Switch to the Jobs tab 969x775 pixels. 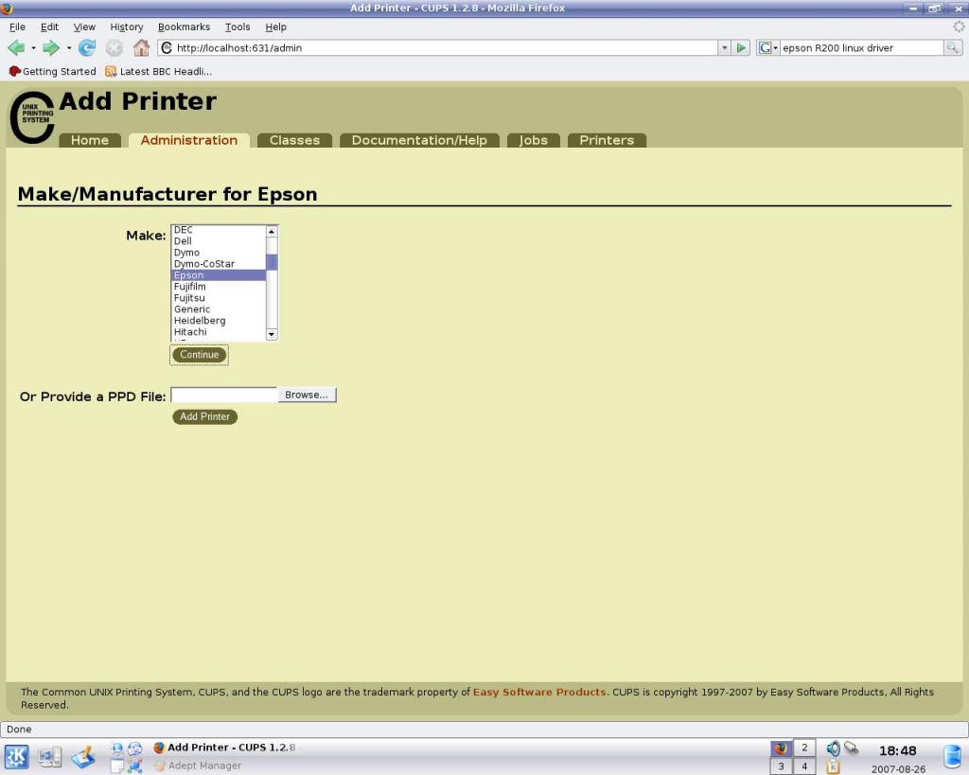534,140
